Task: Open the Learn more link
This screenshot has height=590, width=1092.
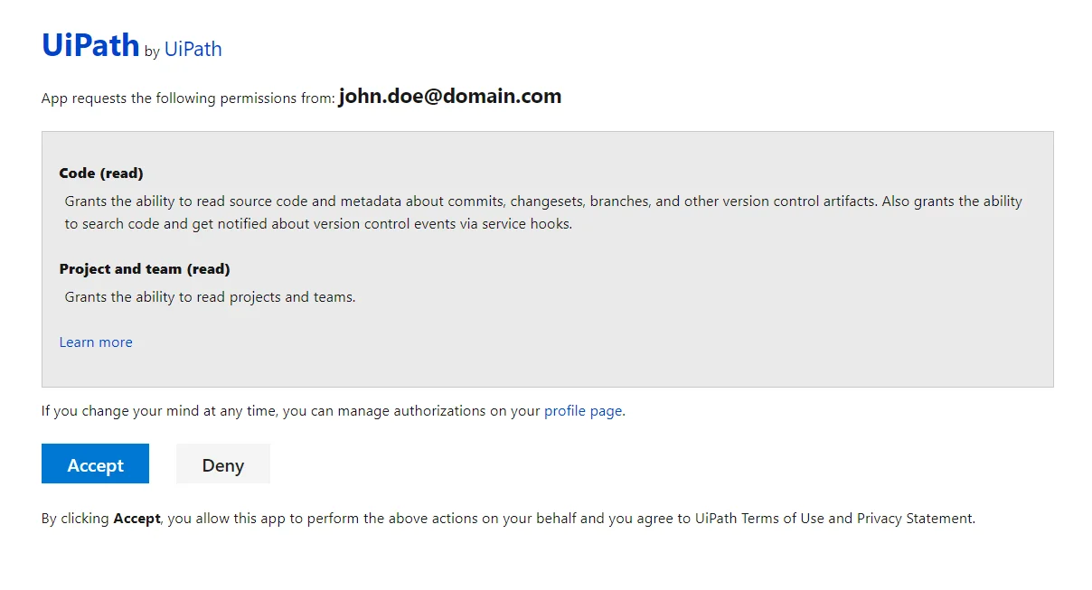Action: pos(95,342)
